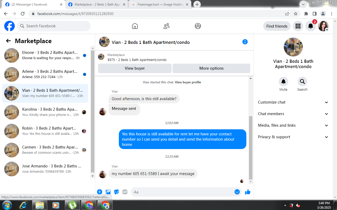
Task: Switch to the Marketplace 2 Beds tab
Action: (96, 4)
